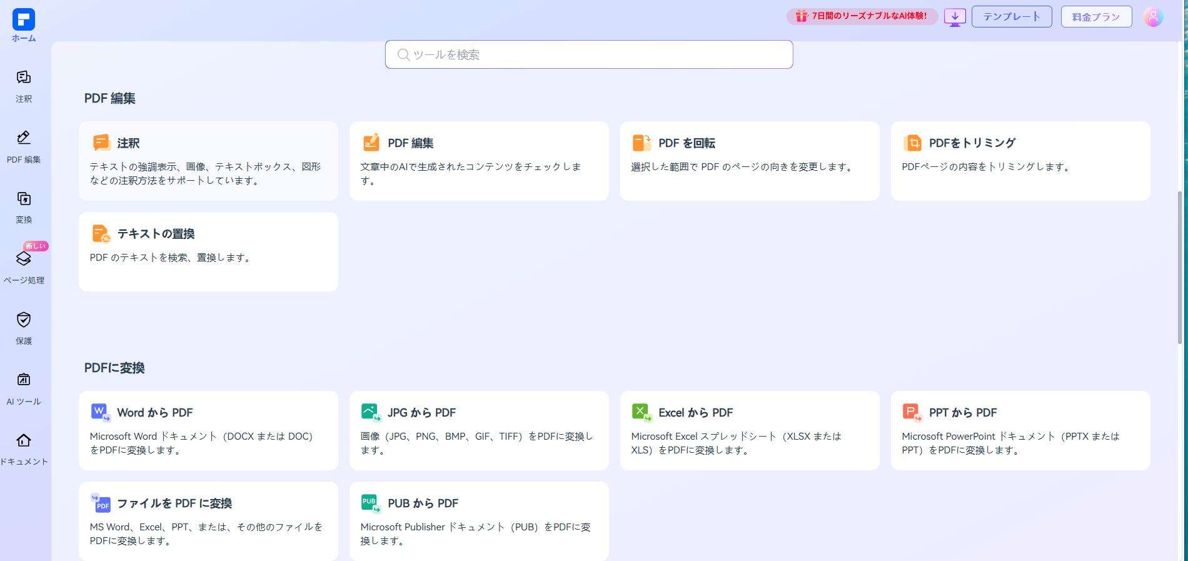The image size is (1188, 561).
Task: Click the PDF 編集 label in the left sidebar
Action: pos(24,159)
